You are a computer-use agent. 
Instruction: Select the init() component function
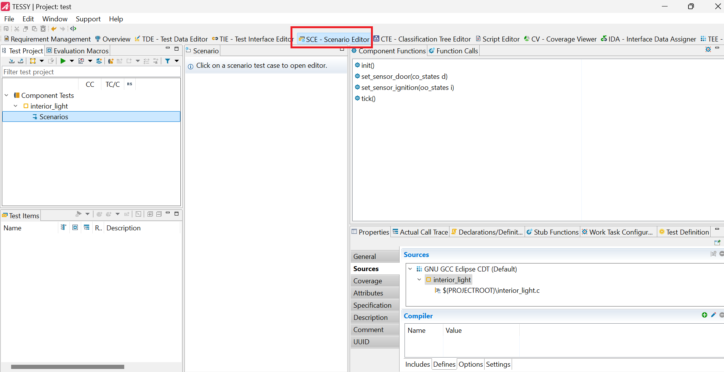365,65
